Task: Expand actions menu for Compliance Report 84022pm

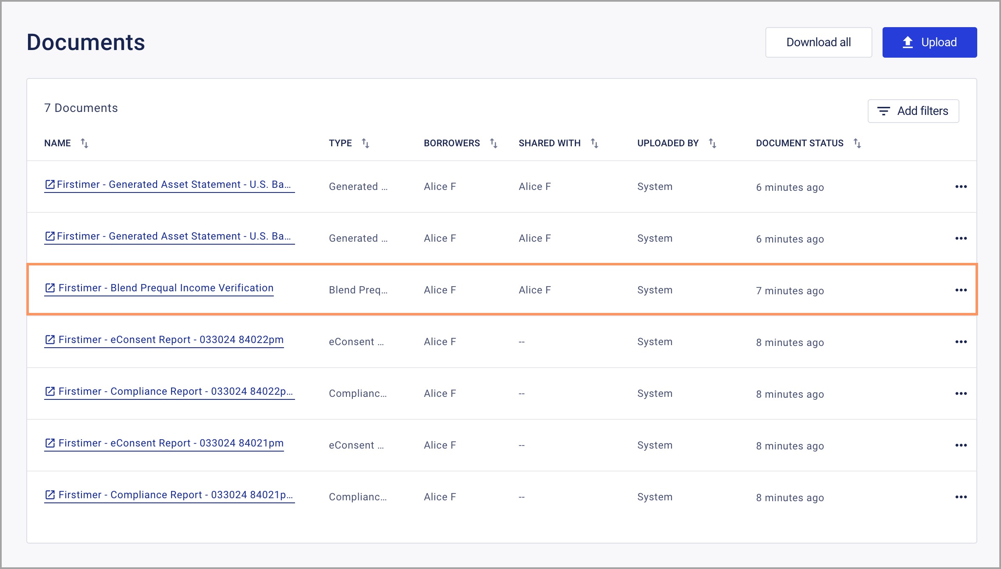Action: [x=961, y=393]
